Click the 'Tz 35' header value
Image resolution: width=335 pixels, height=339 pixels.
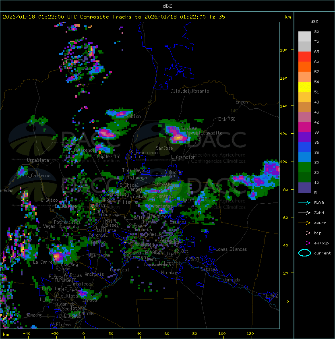(x=217, y=17)
